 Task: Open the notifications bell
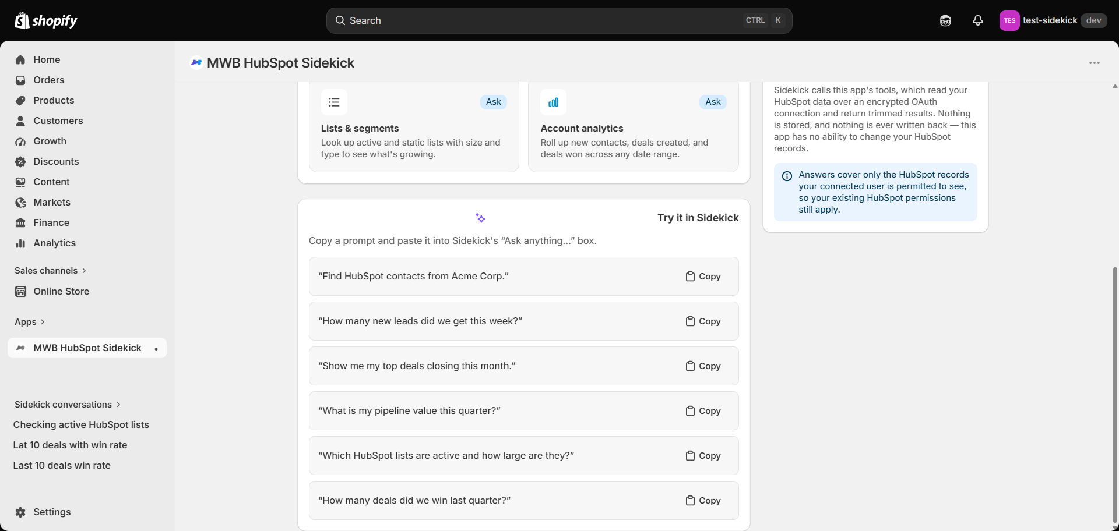click(978, 20)
